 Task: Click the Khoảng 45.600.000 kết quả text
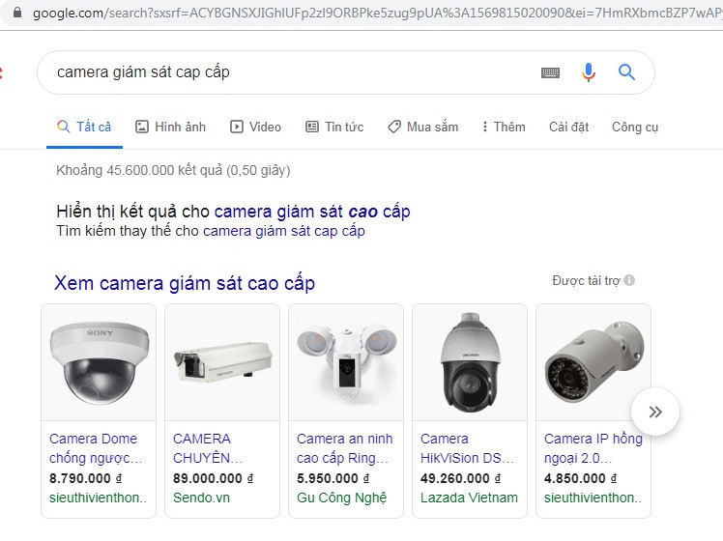(173, 170)
